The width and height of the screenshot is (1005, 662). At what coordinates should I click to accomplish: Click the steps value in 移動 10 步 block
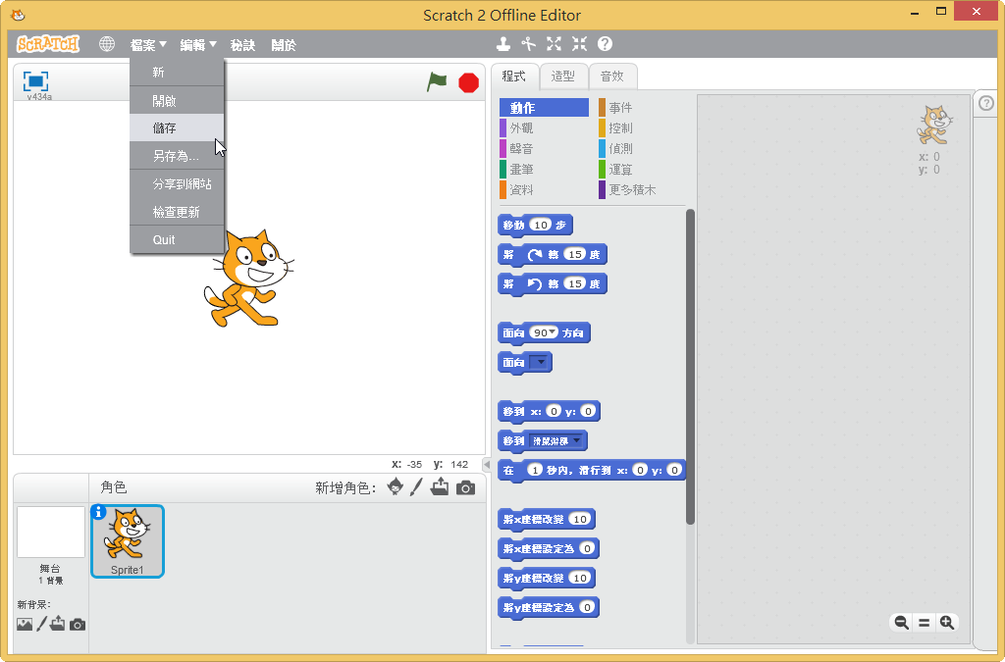pyautogui.click(x=541, y=225)
